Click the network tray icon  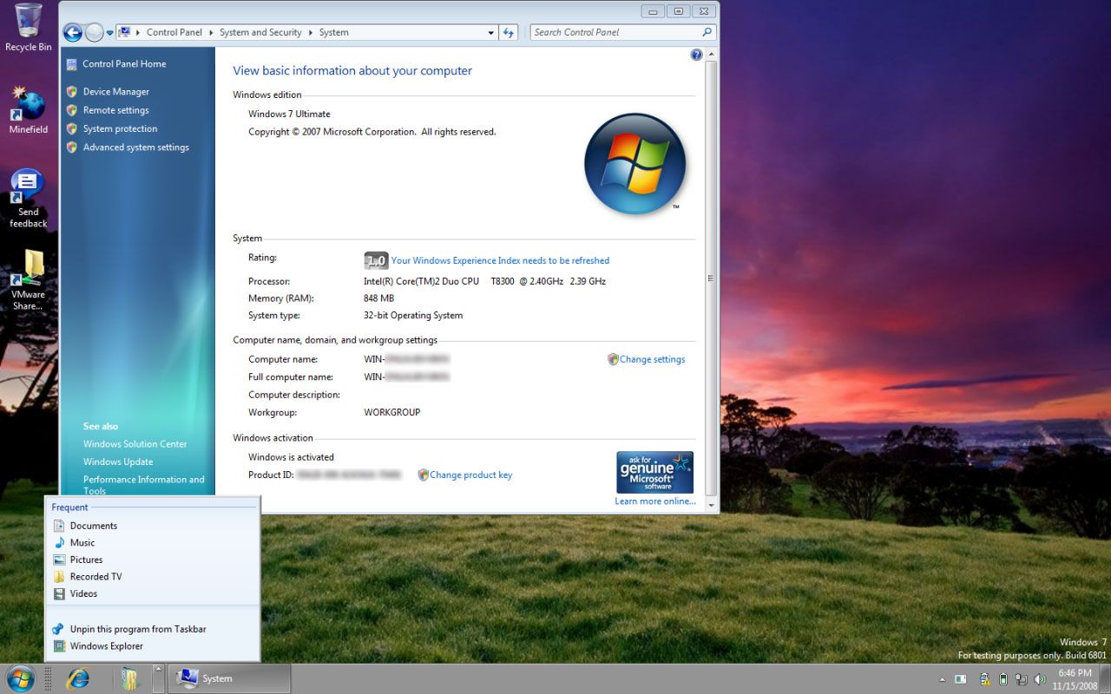1022,679
